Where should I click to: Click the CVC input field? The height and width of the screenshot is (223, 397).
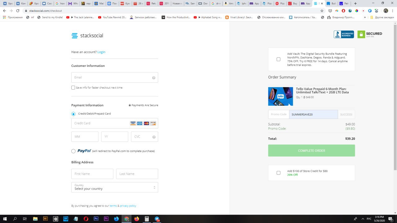pos(145,137)
